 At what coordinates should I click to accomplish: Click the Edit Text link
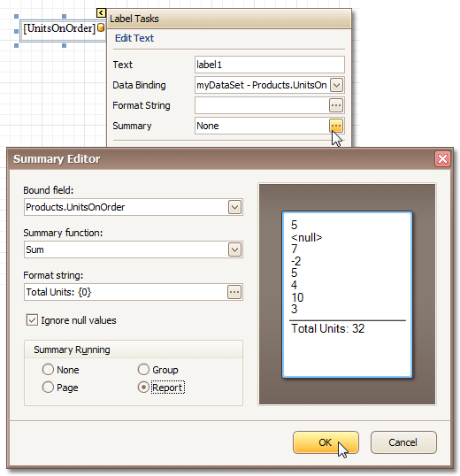(134, 38)
